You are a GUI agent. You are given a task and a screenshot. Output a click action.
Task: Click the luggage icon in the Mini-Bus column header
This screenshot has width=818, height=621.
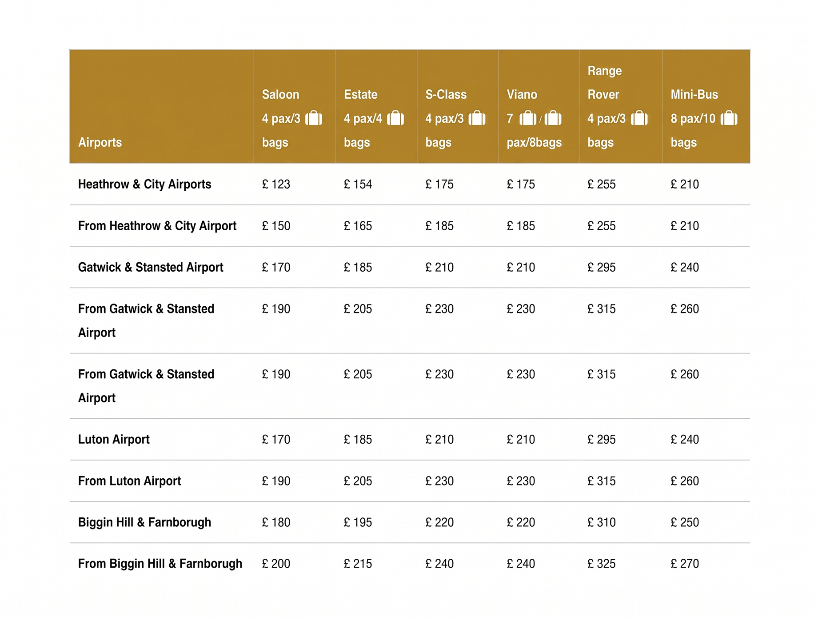(x=729, y=118)
